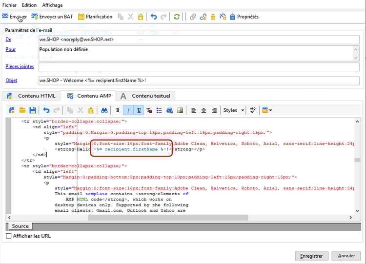The height and width of the screenshot is (264, 366).
Task: Click the copy icon in top toolbar
Action: [x=121, y=17]
